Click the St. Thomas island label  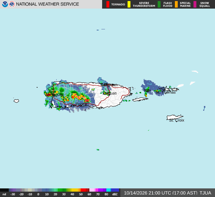(166, 92)
